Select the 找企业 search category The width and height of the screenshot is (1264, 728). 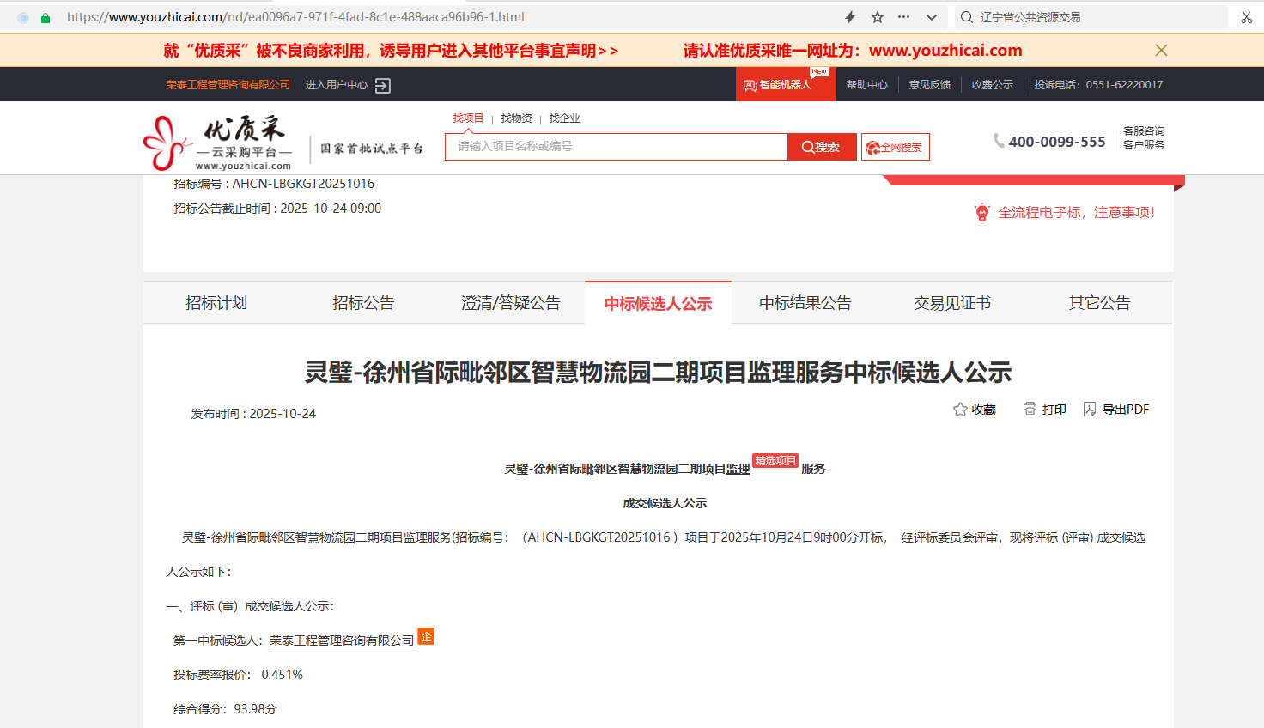coord(564,118)
